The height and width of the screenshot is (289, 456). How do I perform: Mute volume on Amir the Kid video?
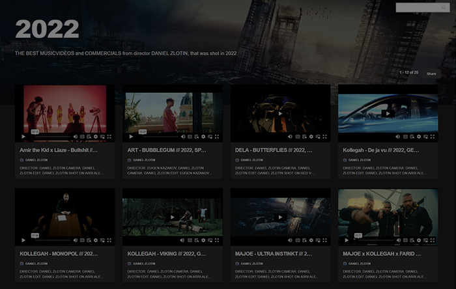76,137
